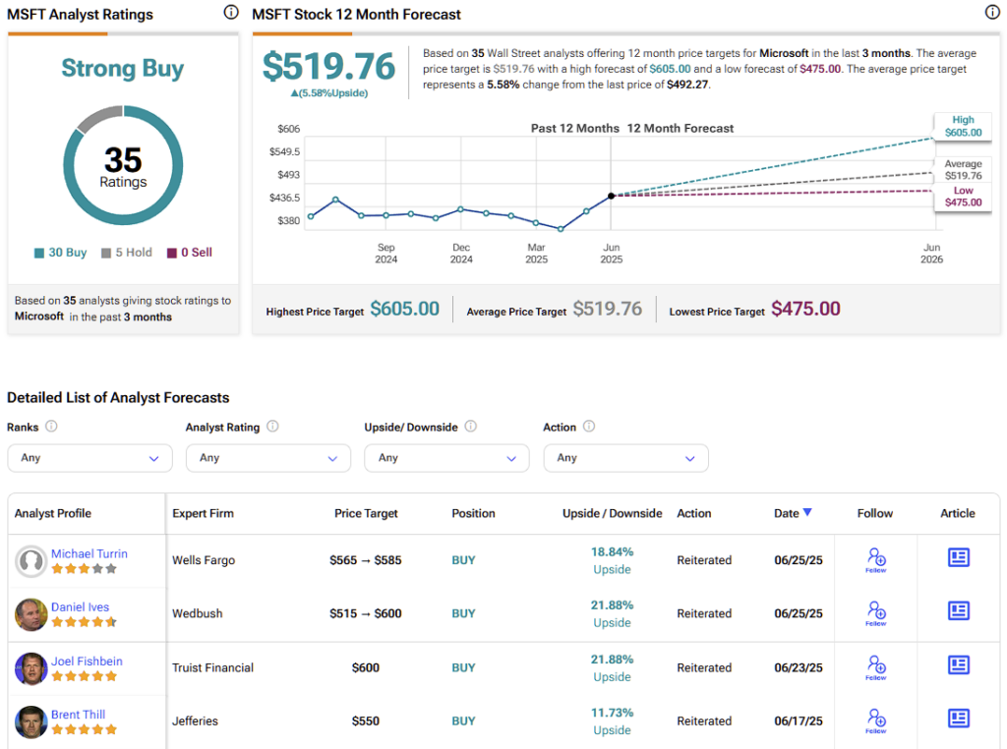Open the Action filter dropdown
This screenshot has width=1007, height=749.
(626, 458)
